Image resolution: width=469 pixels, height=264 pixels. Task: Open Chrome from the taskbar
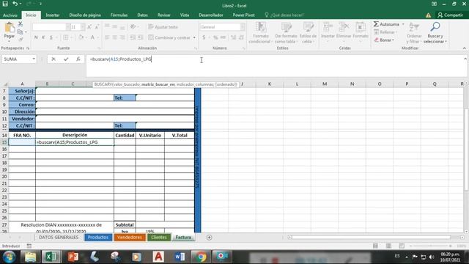pos(201,257)
